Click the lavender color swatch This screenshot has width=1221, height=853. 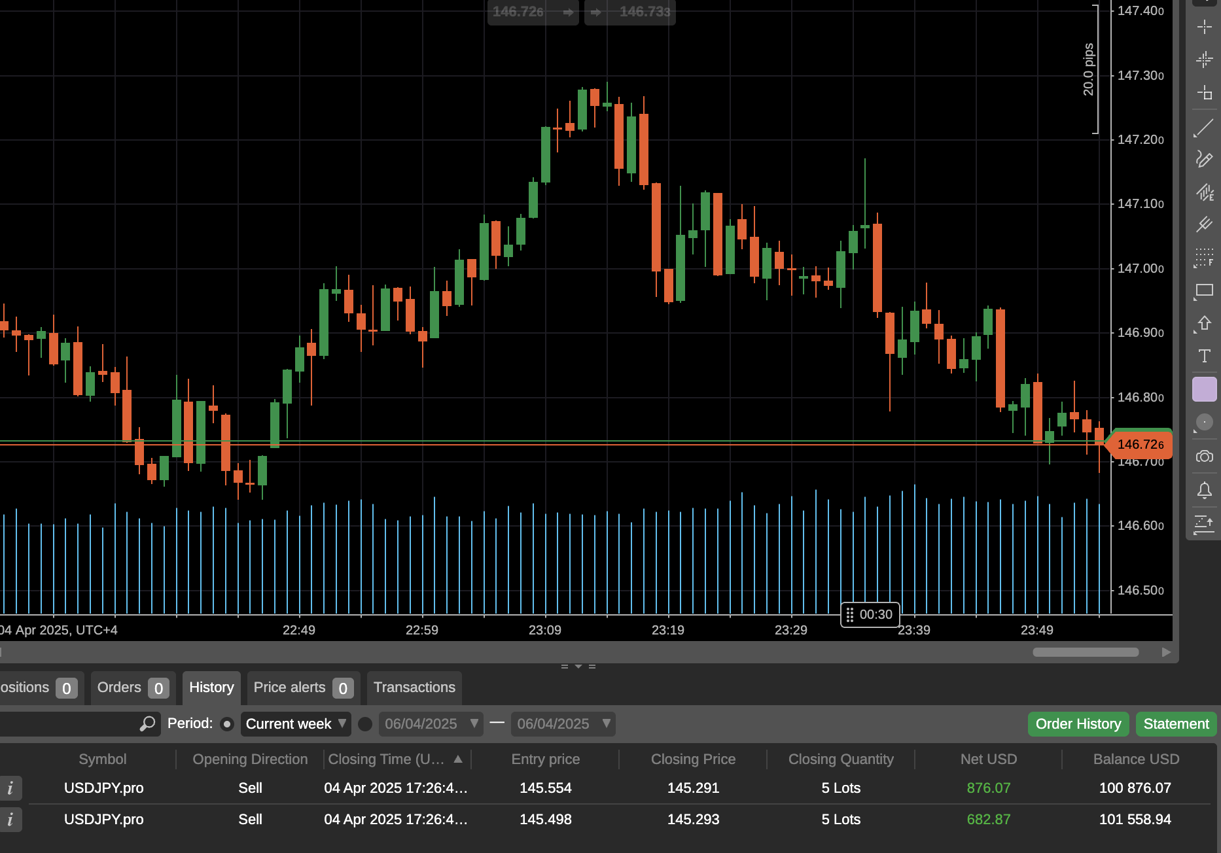1204,389
